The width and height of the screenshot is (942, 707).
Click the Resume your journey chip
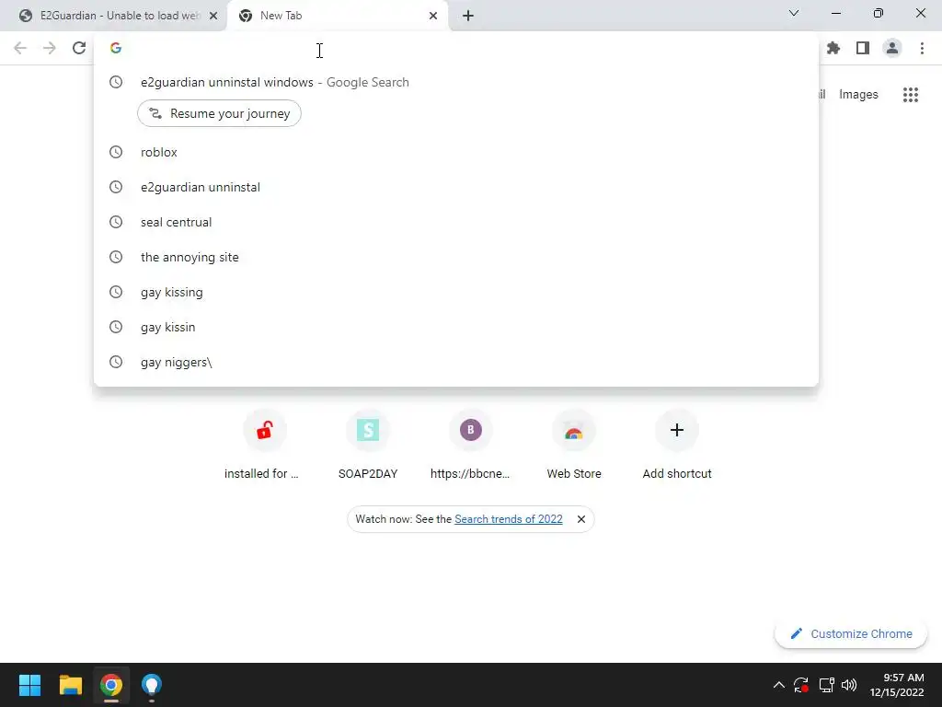click(x=219, y=113)
